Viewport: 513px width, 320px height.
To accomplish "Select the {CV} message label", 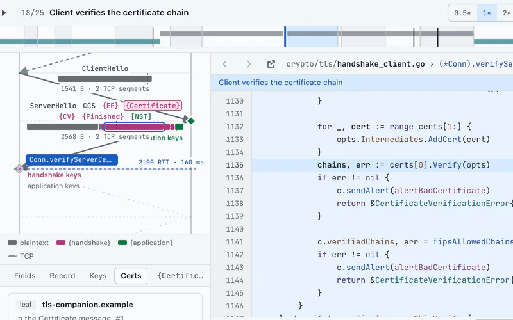I will click(x=67, y=116).
